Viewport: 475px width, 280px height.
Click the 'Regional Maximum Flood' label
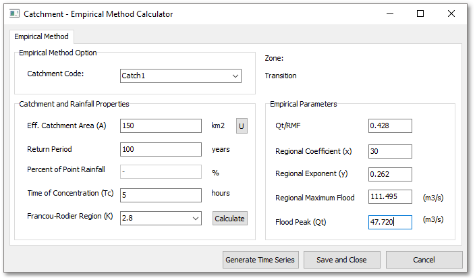[314, 198]
